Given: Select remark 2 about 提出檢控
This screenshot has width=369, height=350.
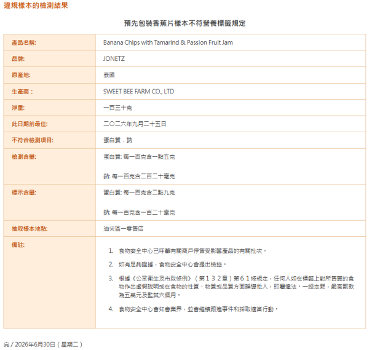Looking at the screenshot, I should pos(172,264).
